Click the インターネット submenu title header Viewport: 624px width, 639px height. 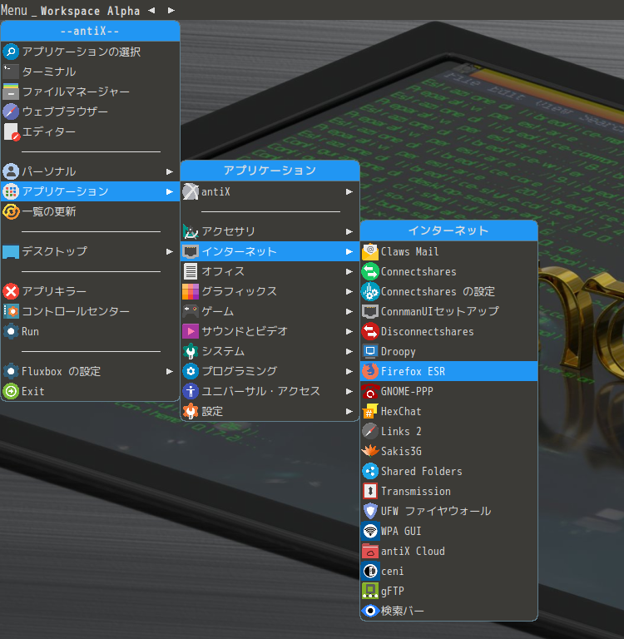pyautogui.click(x=448, y=230)
